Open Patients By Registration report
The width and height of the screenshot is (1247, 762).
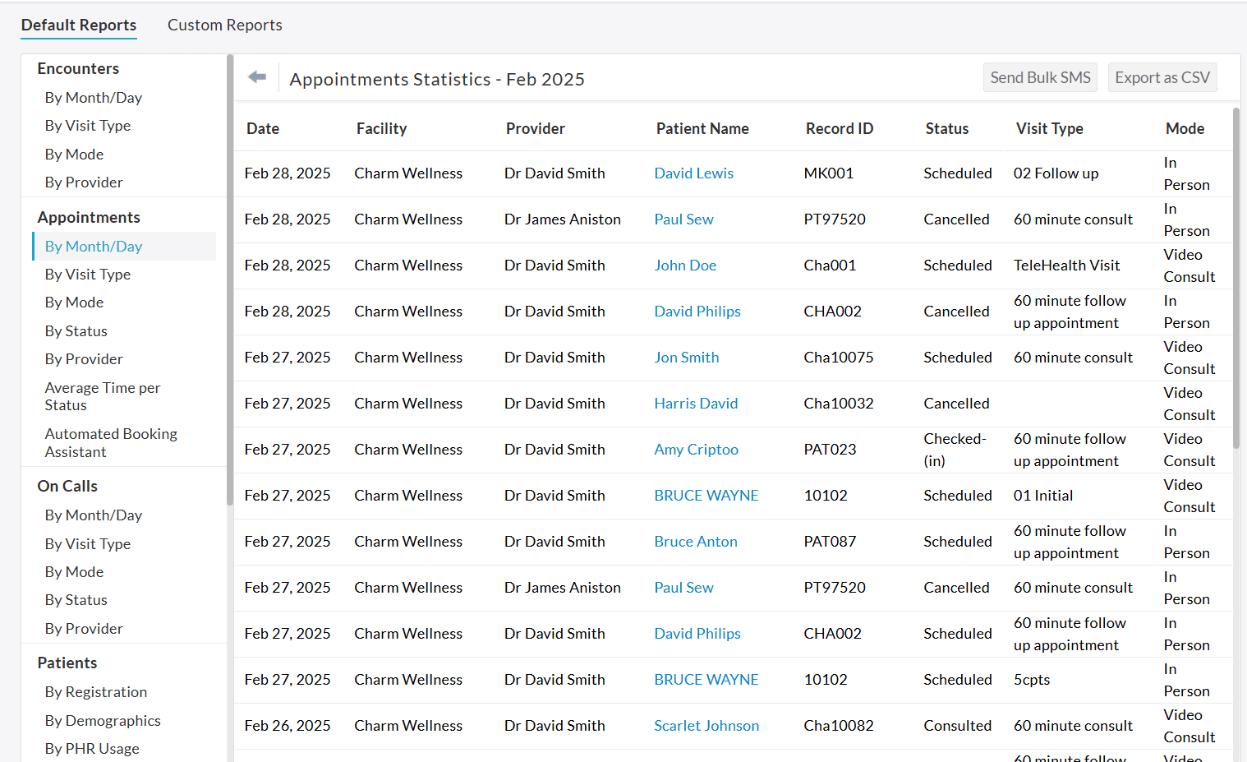(96, 692)
